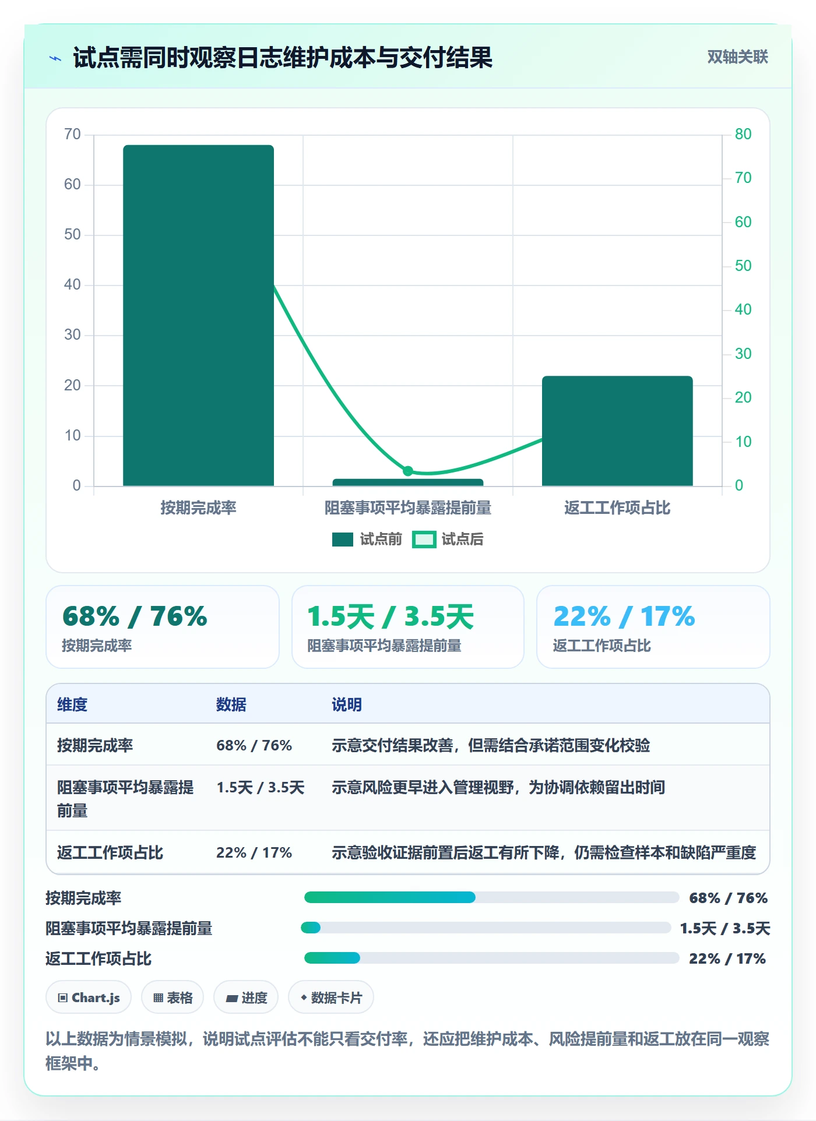Click the 双轴关联 label in header
The width and height of the screenshot is (816, 1121).
tap(737, 57)
